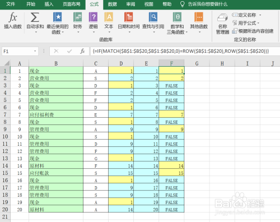Open the Logical (逻辑) functions icon
This screenshot has width=280, height=222.
click(x=93, y=17)
